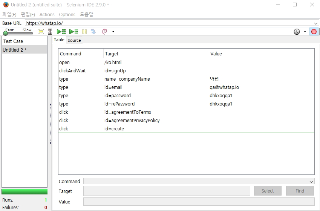Select the id=create command row
Image resolution: width=320 pixels, height=211 pixels.
[x=186, y=129]
